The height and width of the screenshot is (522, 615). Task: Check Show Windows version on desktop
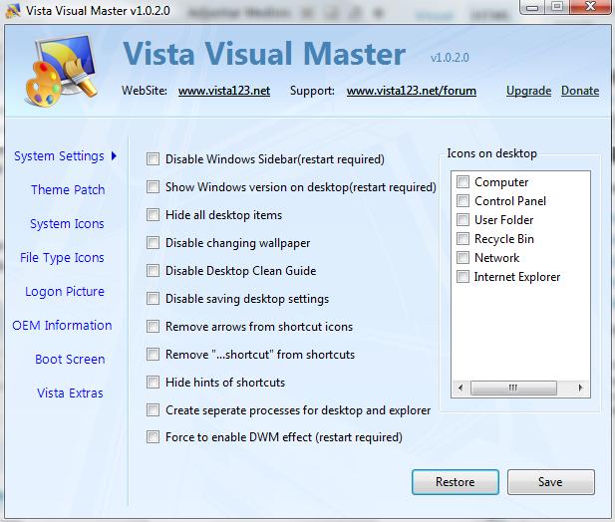click(153, 187)
